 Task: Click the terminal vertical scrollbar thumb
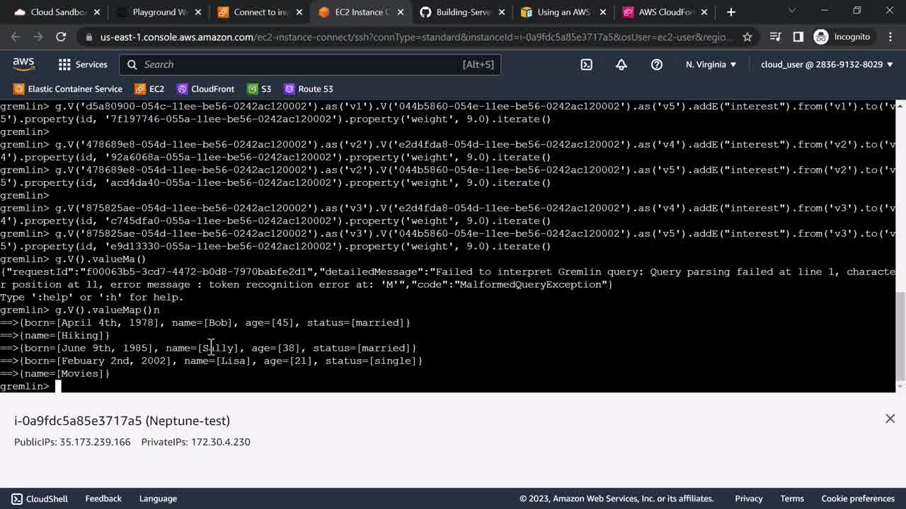(x=900, y=337)
